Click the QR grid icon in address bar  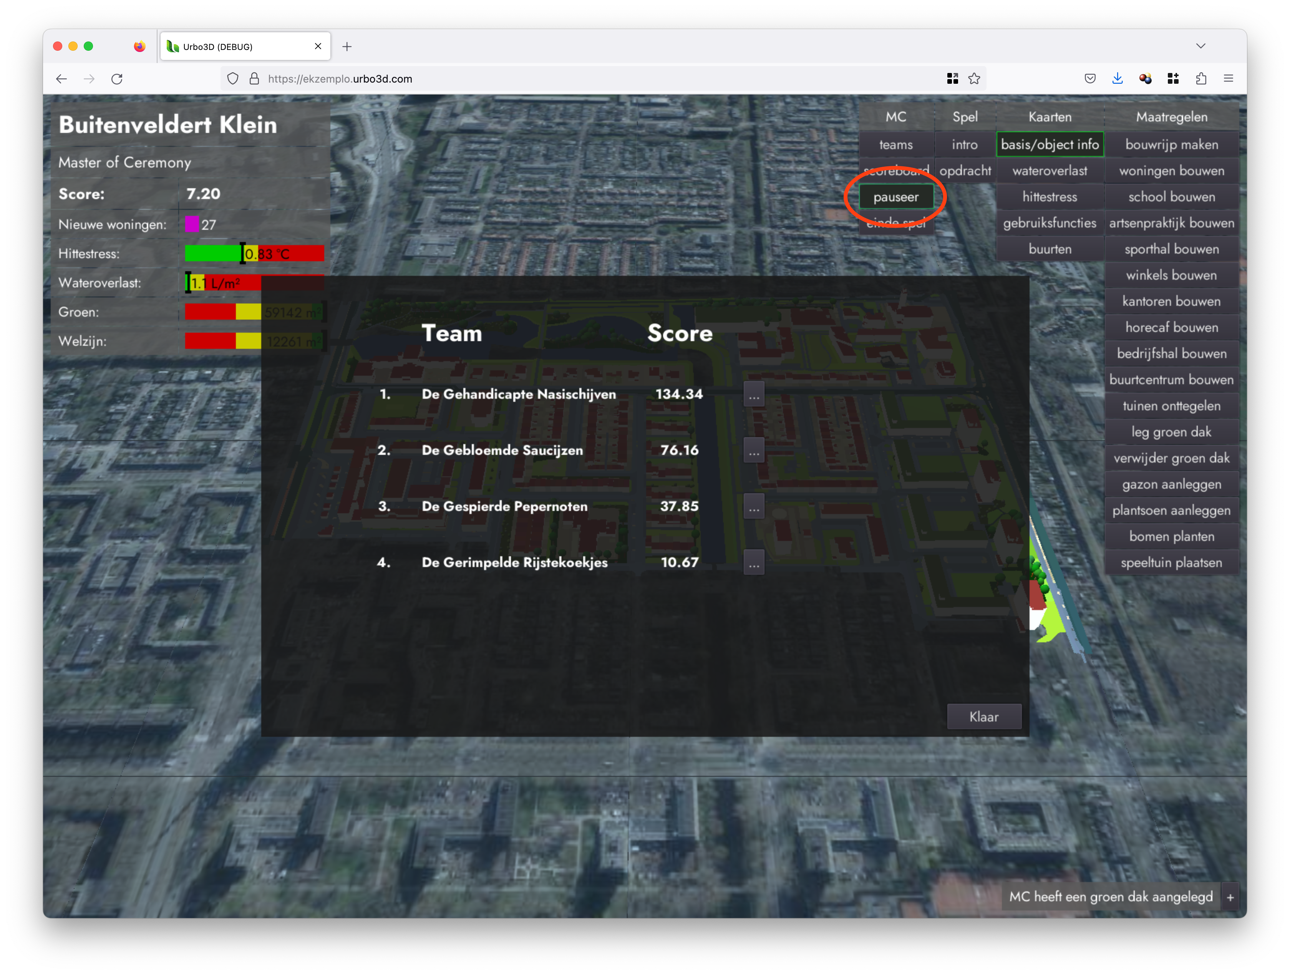[x=952, y=79]
